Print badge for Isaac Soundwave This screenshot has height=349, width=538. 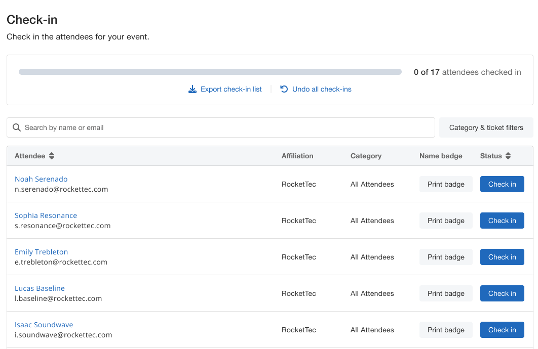point(445,330)
